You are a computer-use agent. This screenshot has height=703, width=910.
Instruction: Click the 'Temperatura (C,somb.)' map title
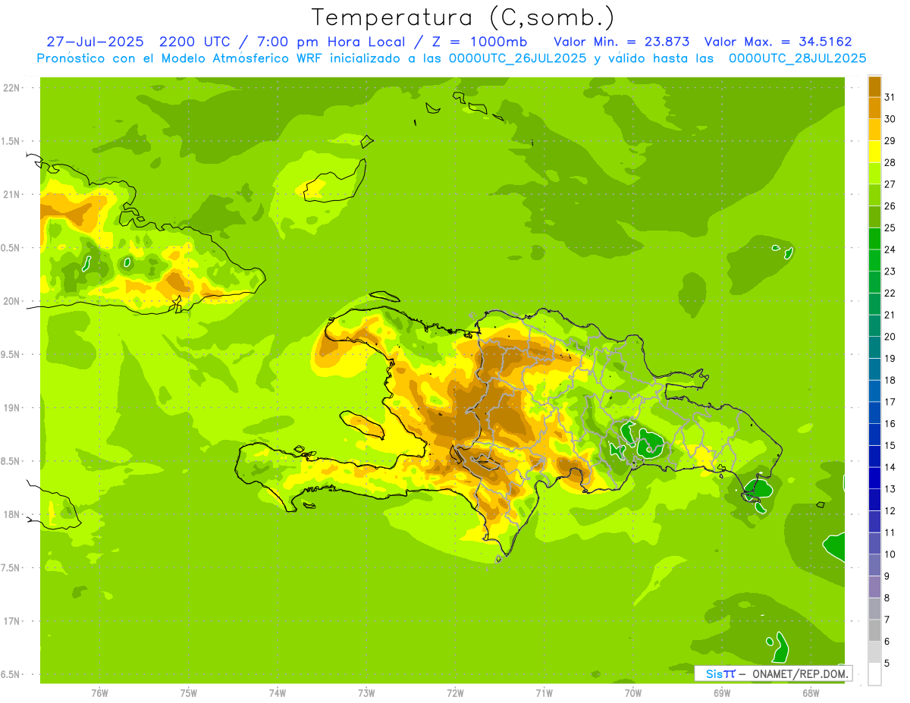pyautogui.click(x=463, y=17)
